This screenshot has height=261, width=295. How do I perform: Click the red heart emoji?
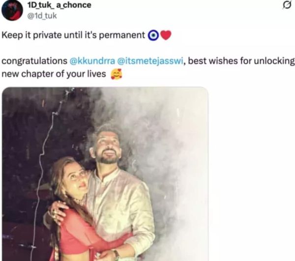coord(166,36)
